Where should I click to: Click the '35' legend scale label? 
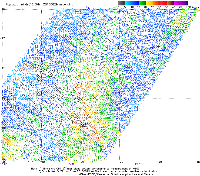point(166,7)
